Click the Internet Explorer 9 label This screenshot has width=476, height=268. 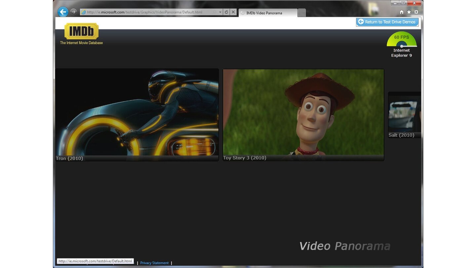coord(402,53)
